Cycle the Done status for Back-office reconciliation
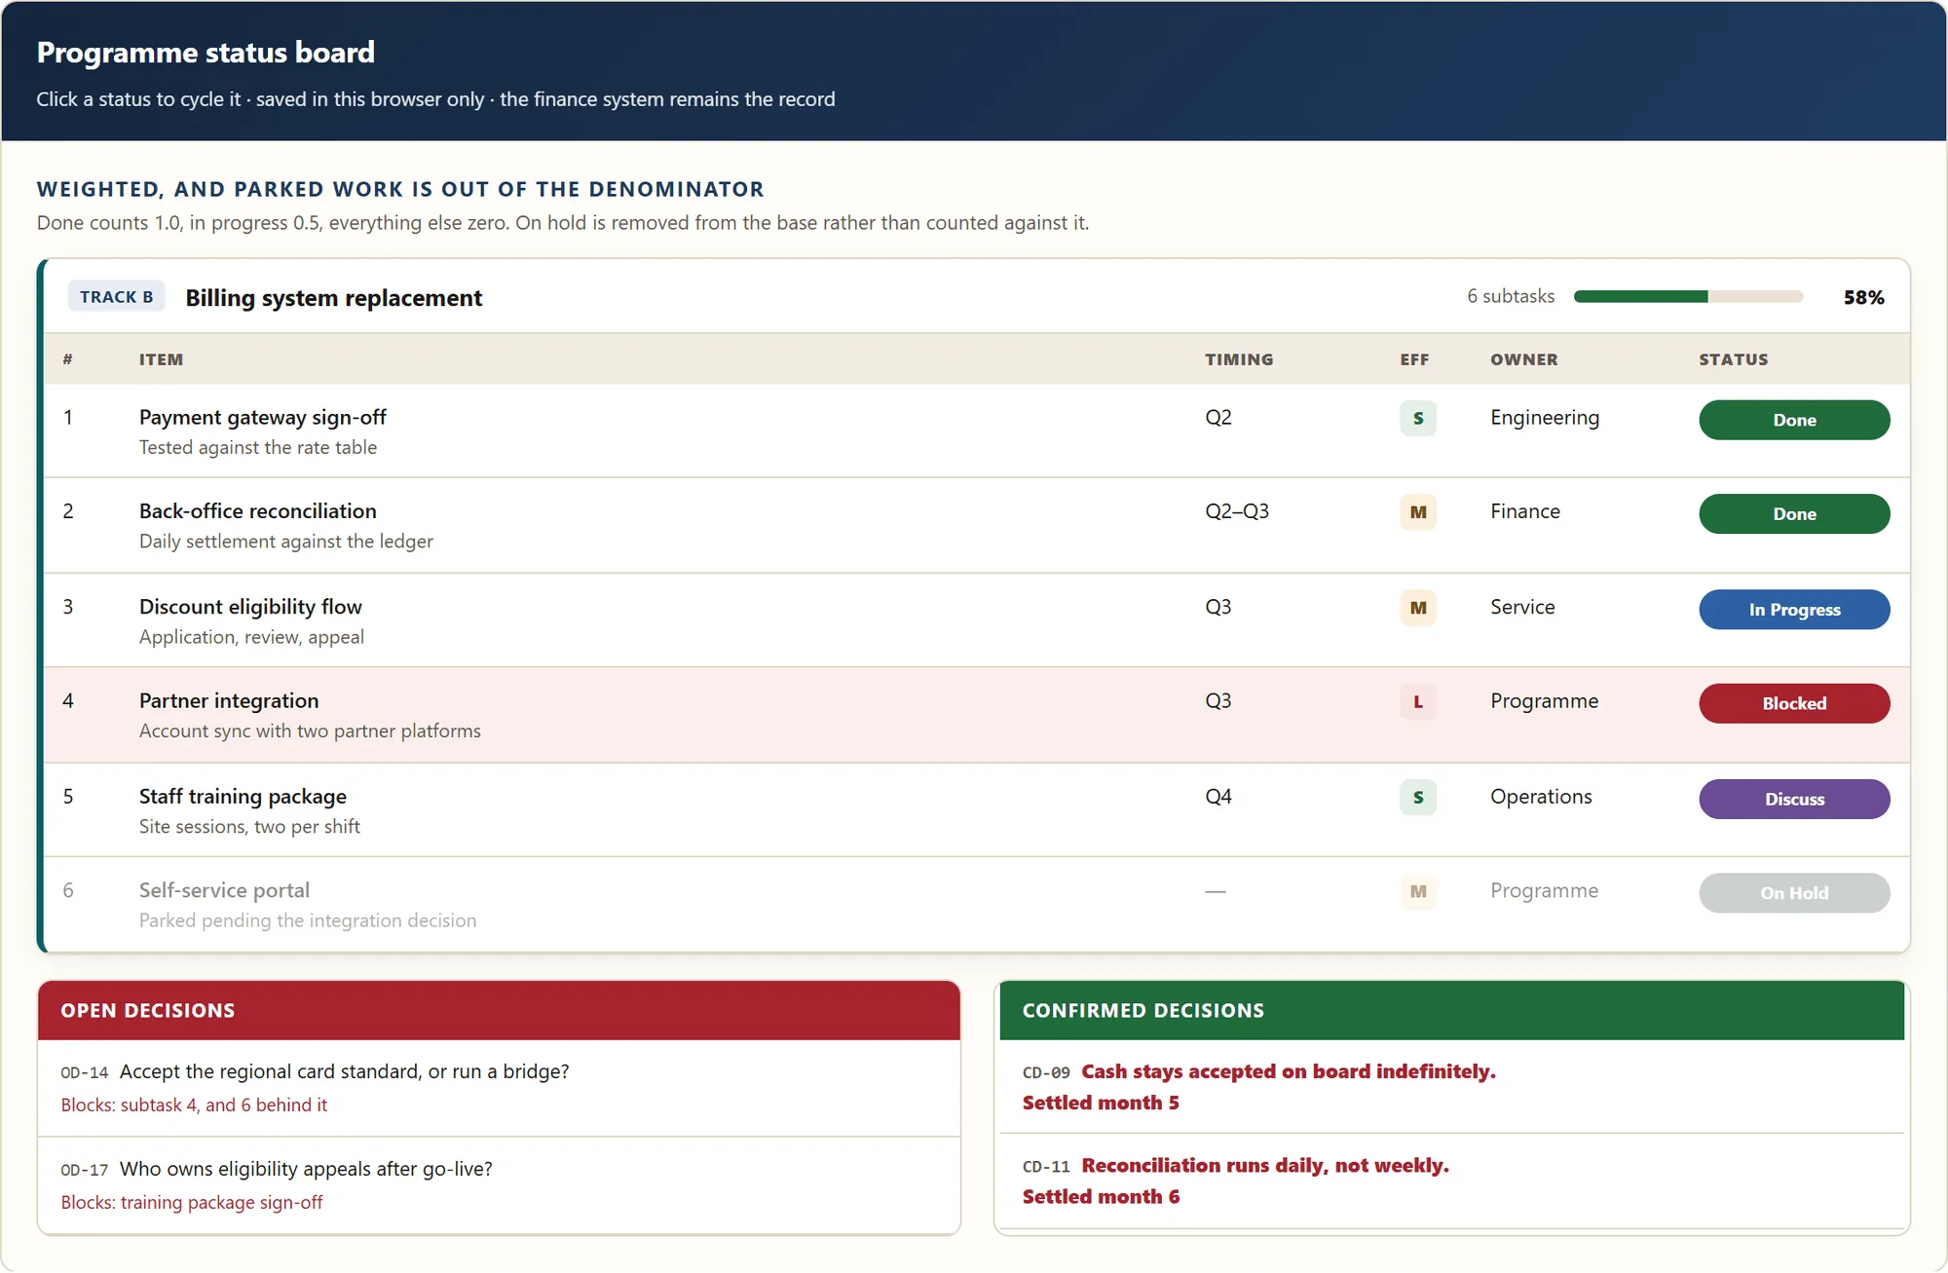Image resolution: width=1948 pixels, height=1273 pixels. (x=1794, y=514)
